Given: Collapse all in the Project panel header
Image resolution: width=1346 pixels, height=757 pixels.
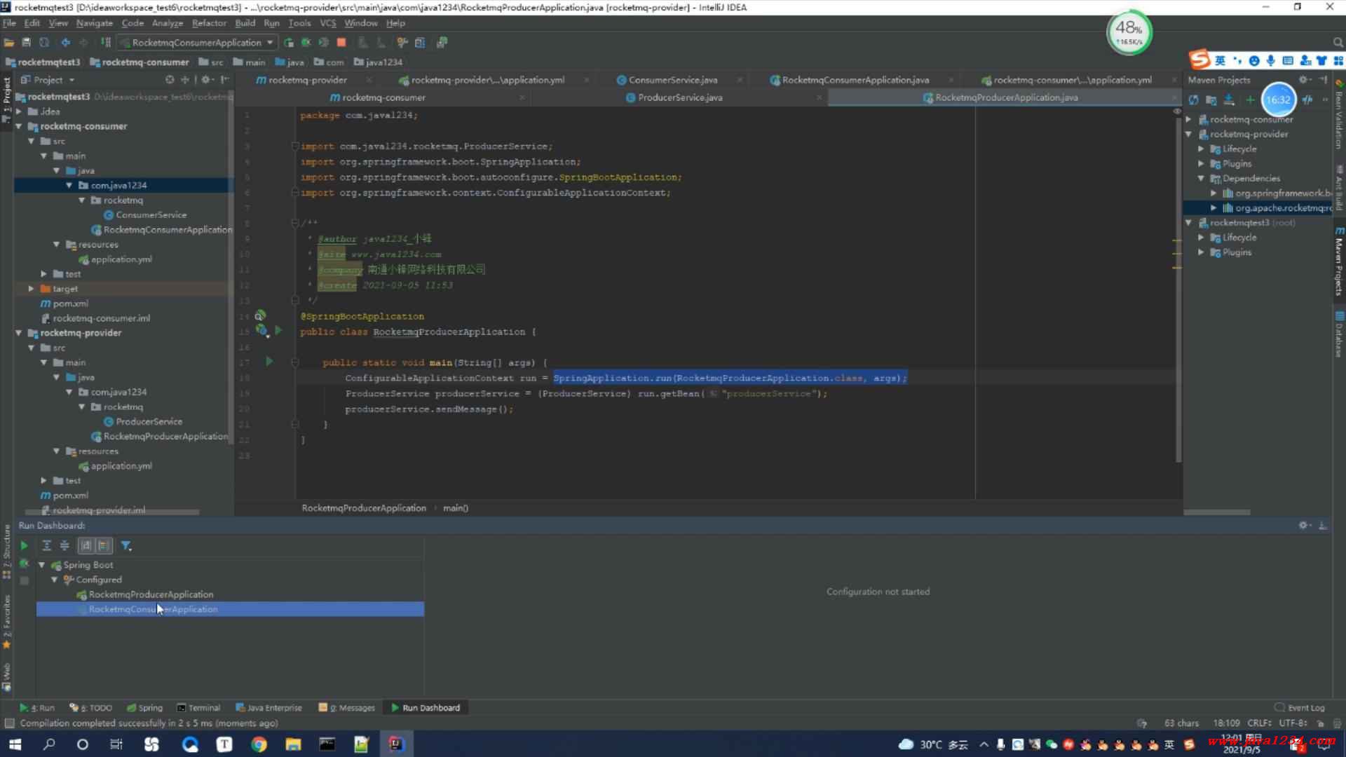Looking at the screenshot, I should point(185,80).
